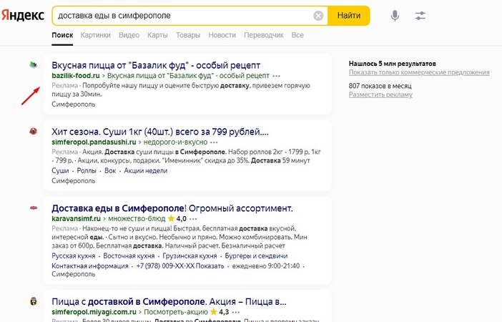Open the Базалик фуд pizza result title
The width and height of the screenshot is (502, 322).
[x=156, y=65]
